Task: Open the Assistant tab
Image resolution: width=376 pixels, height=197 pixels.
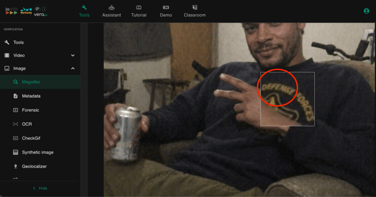Action: coord(112,11)
